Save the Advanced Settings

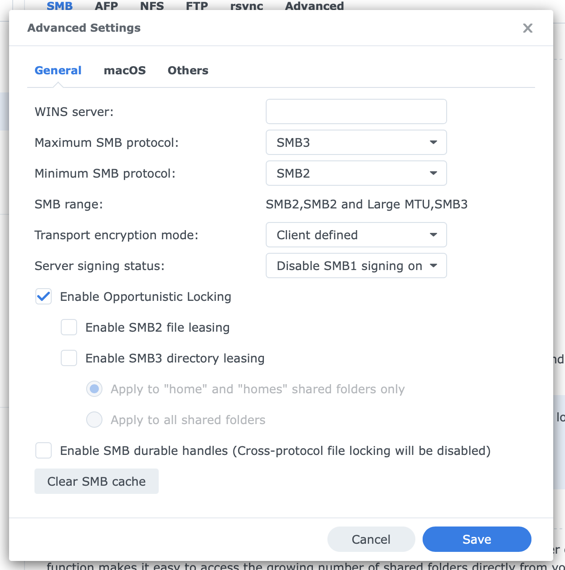pos(477,539)
